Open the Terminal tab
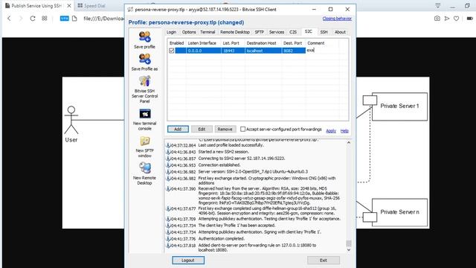This screenshot has height=268, width=476. (x=208, y=32)
